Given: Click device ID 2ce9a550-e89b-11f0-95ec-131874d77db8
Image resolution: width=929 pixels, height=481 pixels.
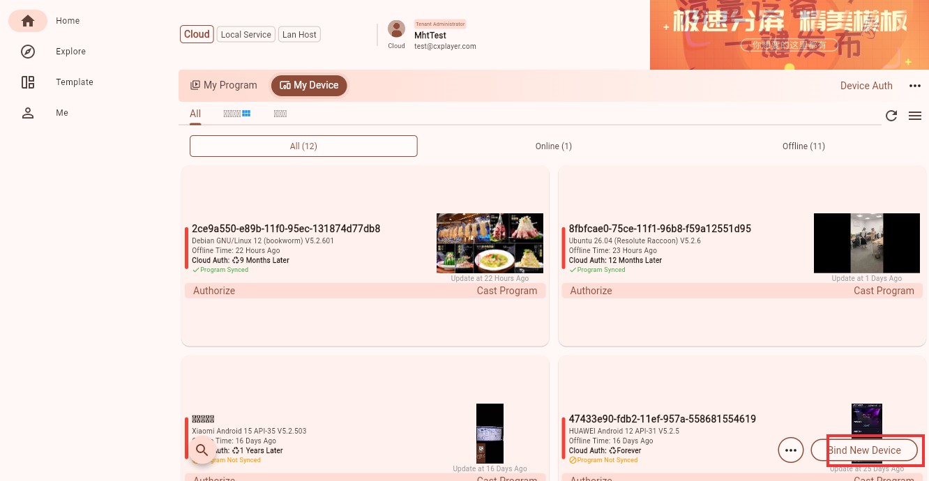Looking at the screenshot, I should click(x=286, y=229).
